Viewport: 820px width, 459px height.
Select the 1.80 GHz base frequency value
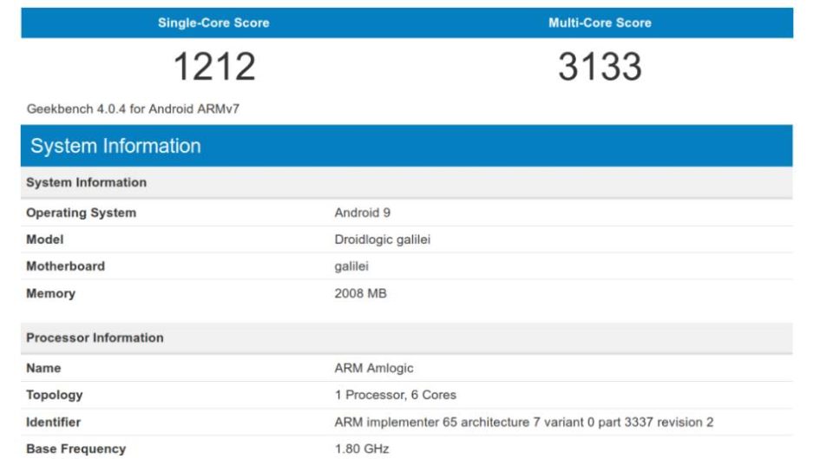[362, 449]
